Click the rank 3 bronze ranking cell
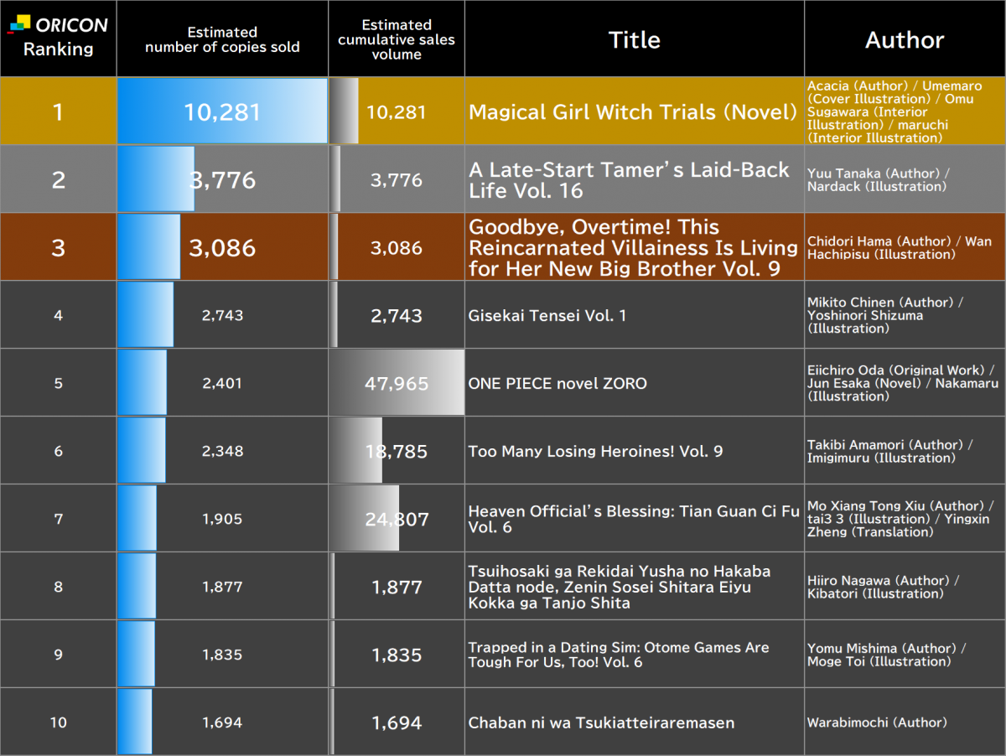Viewport: 1006px width, 756px height. 58,247
